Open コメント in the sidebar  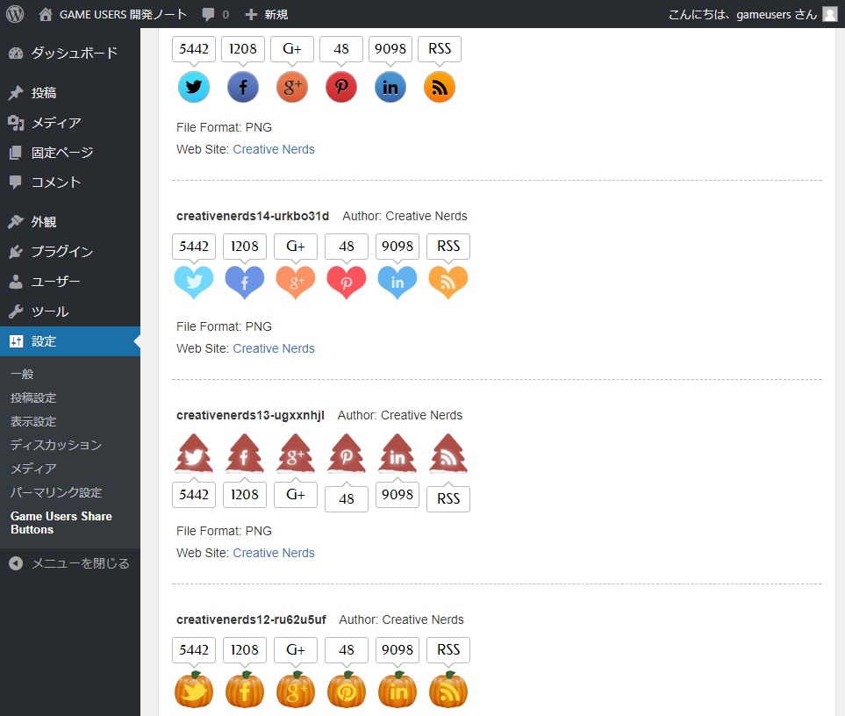pos(70,183)
